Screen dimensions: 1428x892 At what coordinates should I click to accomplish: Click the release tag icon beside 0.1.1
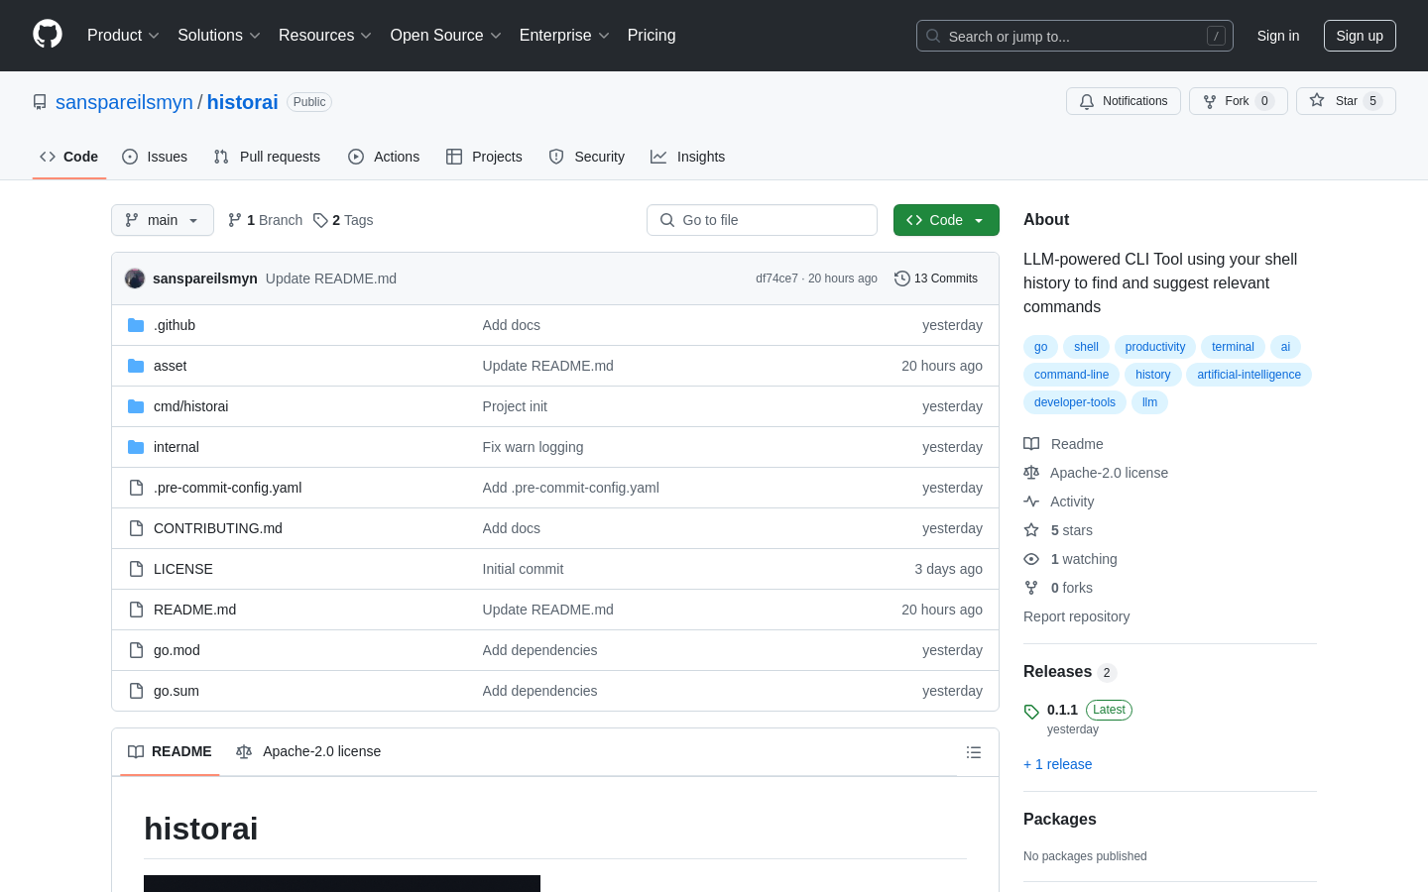tap(1031, 711)
